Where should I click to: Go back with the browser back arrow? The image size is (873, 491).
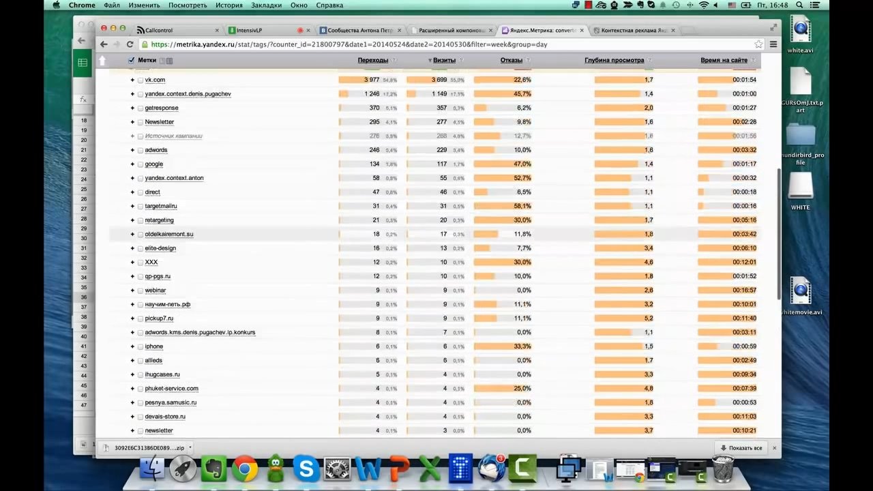104,44
